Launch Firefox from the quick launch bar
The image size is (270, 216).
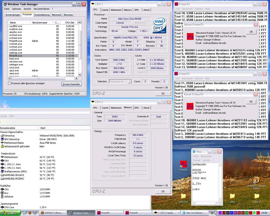30,213
